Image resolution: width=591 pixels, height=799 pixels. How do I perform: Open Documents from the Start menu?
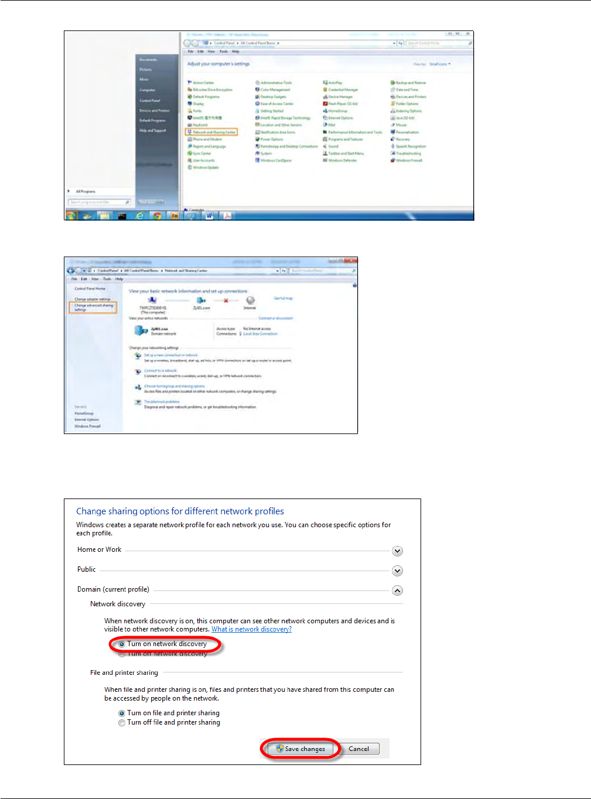pyautogui.click(x=148, y=60)
